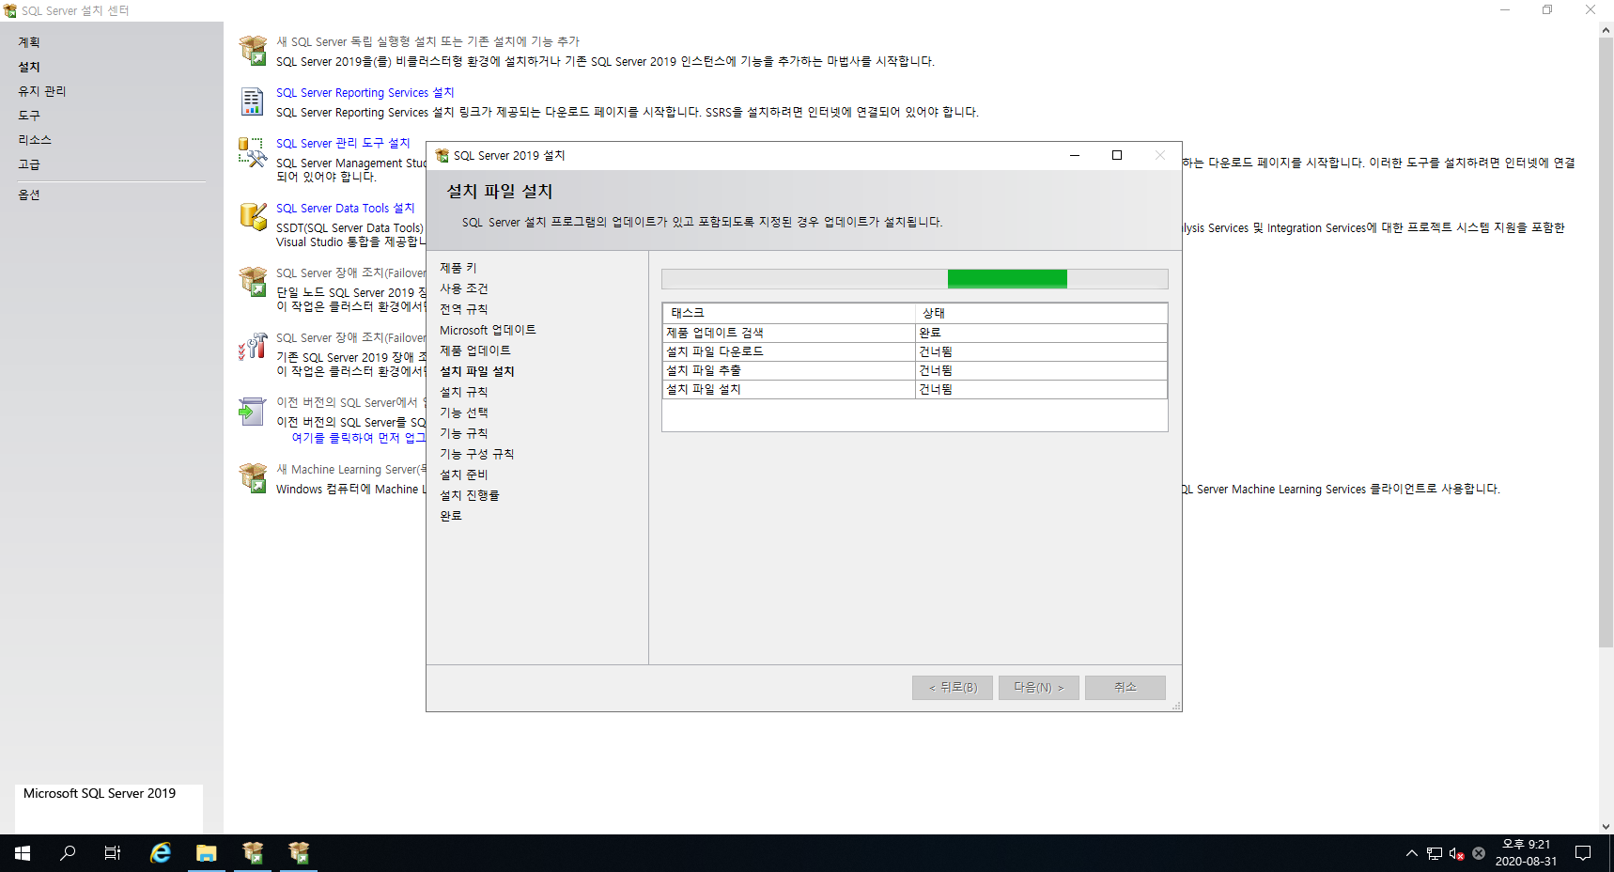Open the notification center icon
Image resolution: width=1614 pixels, height=872 pixels.
click(1583, 853)
